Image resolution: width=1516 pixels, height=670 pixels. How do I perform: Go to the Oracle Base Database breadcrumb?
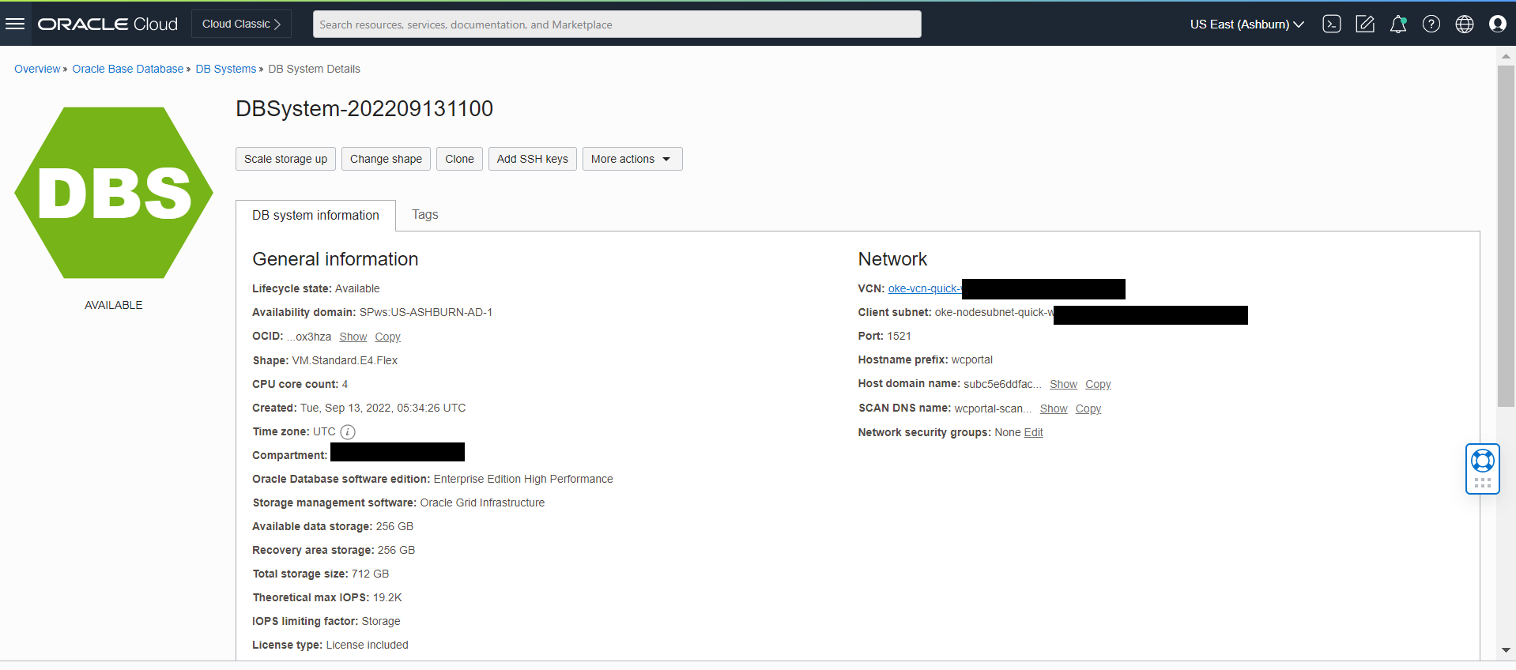pyautogui.click(x=128, y=69)
